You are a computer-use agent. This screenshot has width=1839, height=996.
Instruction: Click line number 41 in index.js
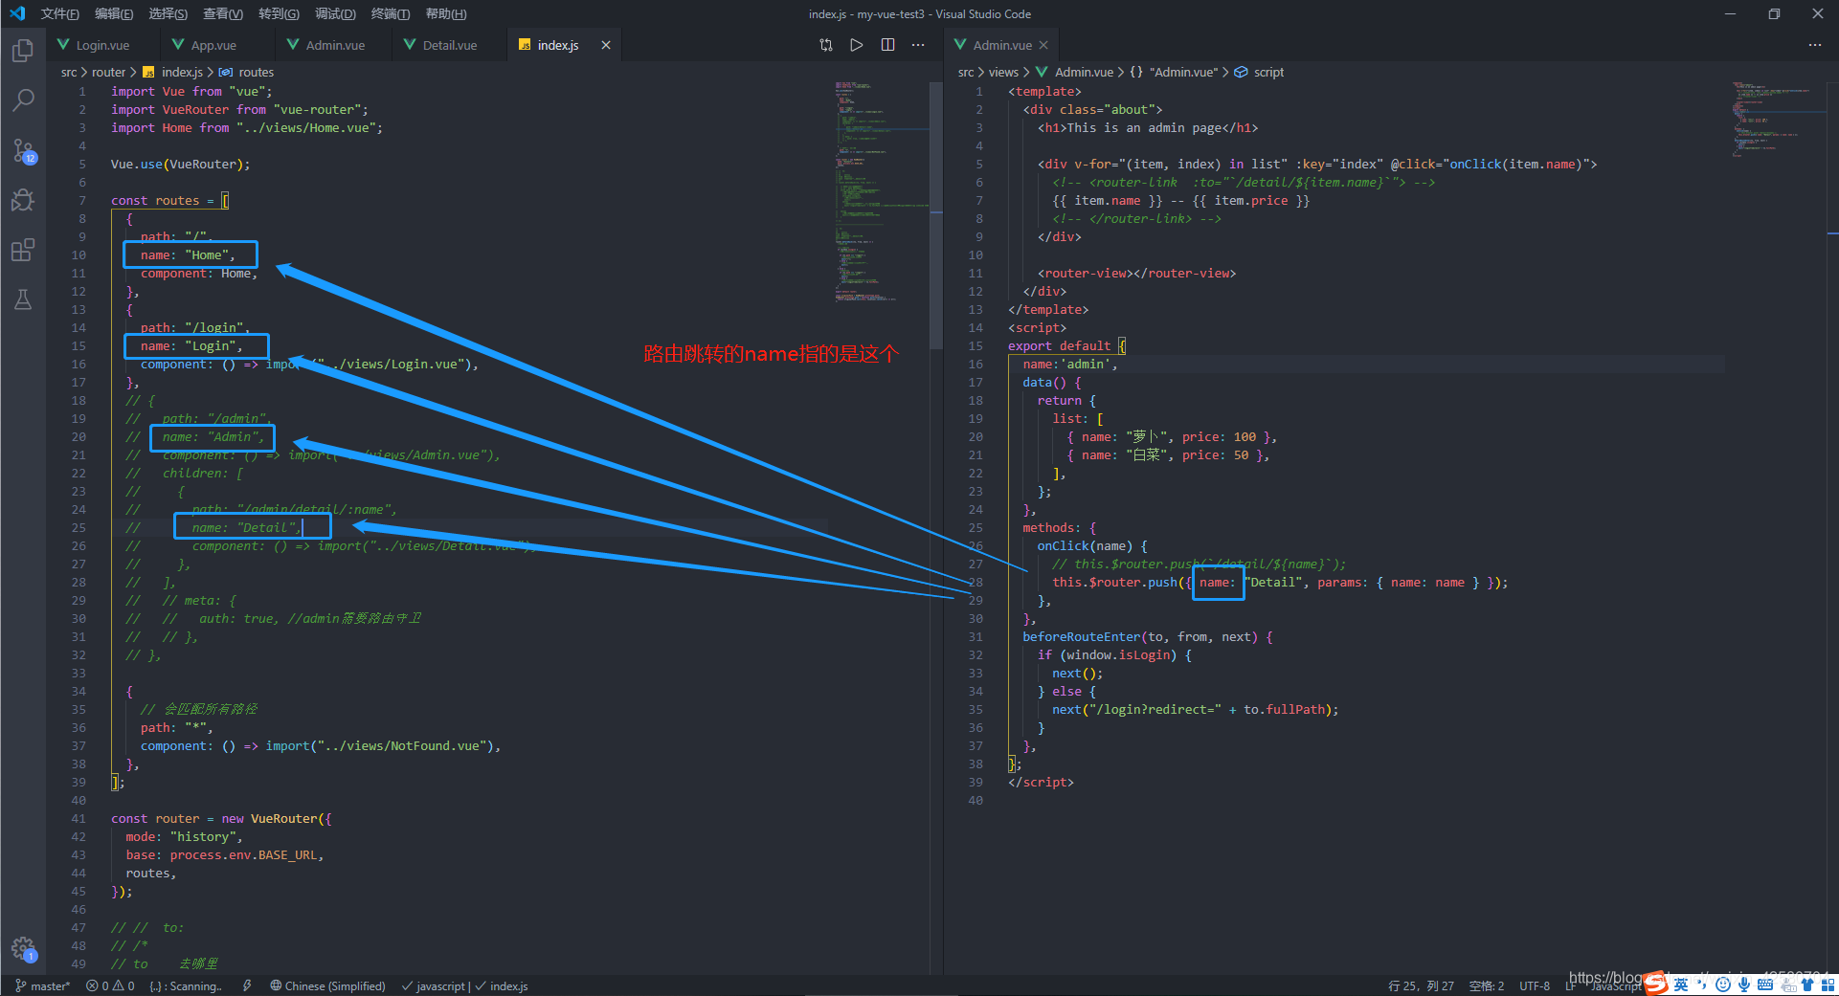[x=78, y=819]
